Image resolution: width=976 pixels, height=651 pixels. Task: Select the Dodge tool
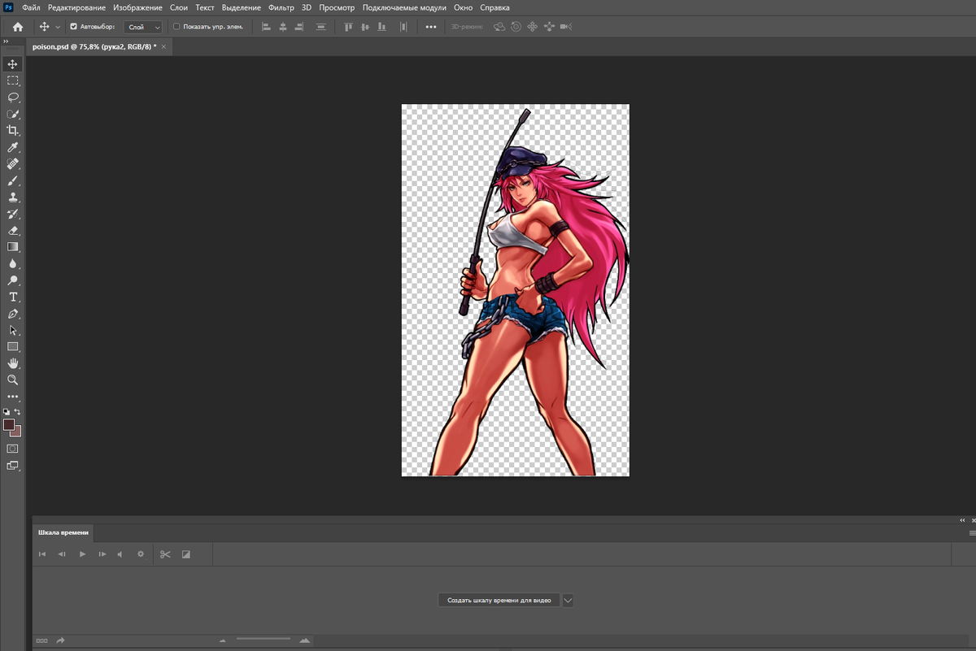pyautogui.click(x=13, y=280)
